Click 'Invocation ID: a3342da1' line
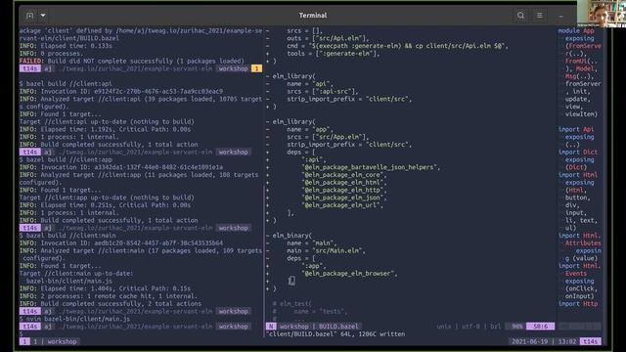The height and width of the screenshot is (352, 626). tap(121, 167)
